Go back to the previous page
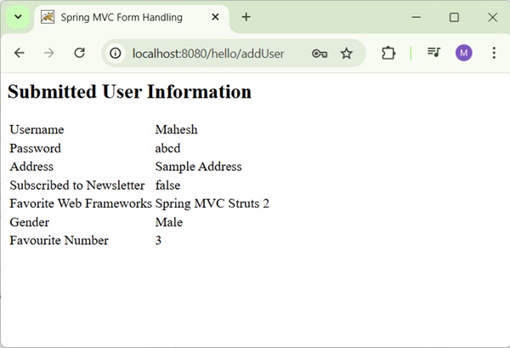The image size is (510, 348). pyautogui.click(x=20, y=53)
